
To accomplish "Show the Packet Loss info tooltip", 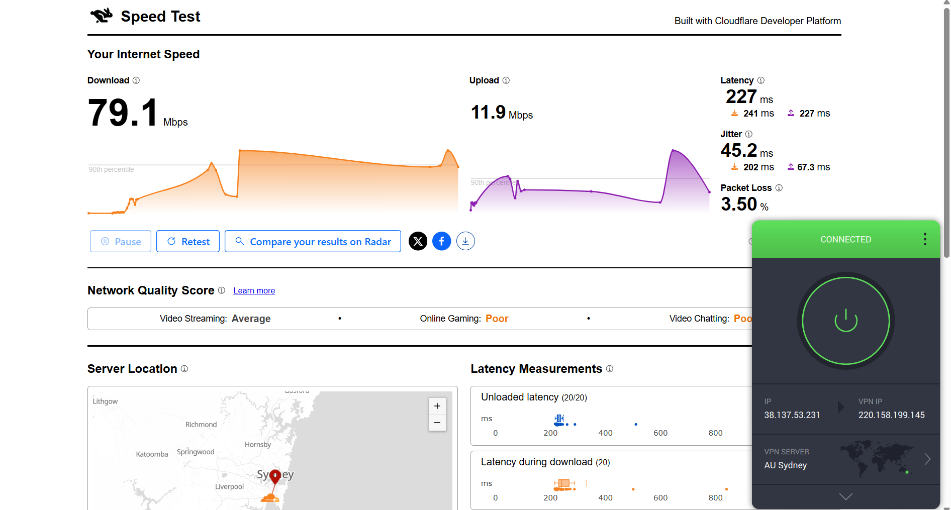I will tap(779, 187).
